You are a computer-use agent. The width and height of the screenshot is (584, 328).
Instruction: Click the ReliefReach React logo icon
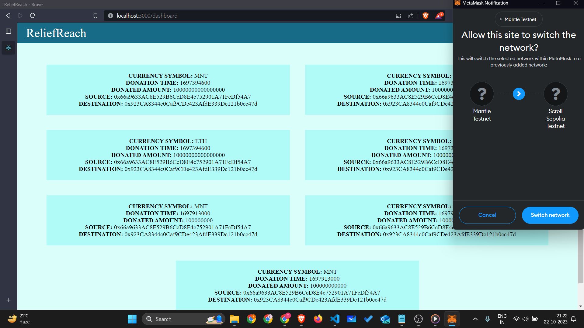point(9,48)
